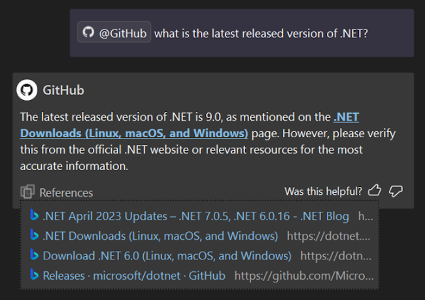Open Releases · microsoft/dotnet · GitHub reference
425x300 pixels.
[x=134, y=276]
